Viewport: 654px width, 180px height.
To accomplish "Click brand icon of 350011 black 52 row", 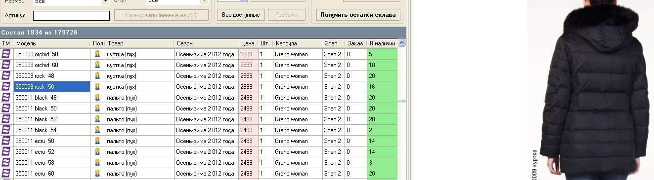I will click(x=6, y=119).
